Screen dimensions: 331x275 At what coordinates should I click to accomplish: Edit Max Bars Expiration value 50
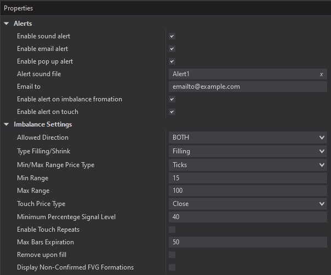pos(248,242)
